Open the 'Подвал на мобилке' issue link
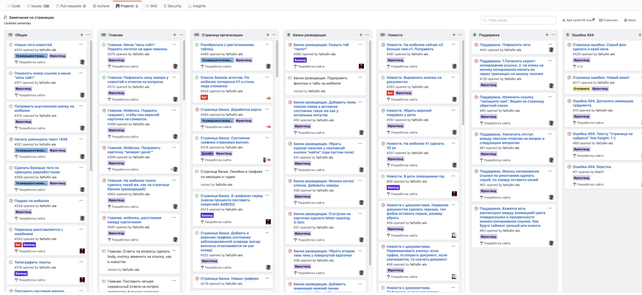 tap(32, 201)
